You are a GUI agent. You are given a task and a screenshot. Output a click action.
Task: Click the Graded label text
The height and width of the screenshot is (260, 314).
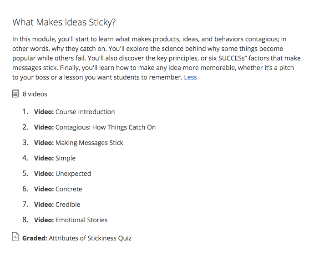point(35,238)
